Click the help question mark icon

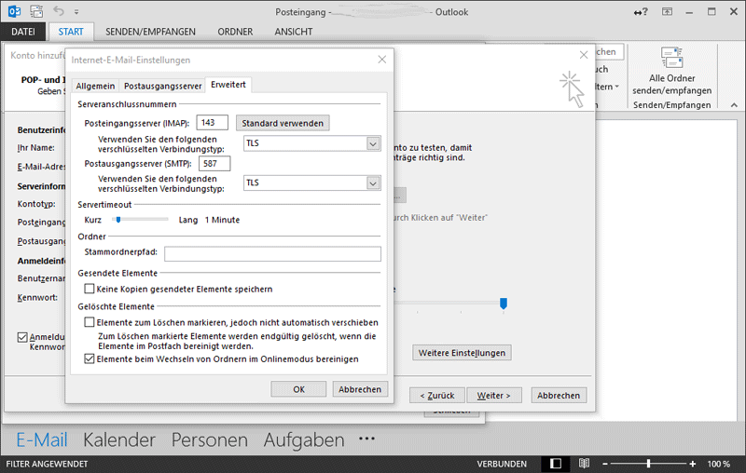pyautogui.click(x=645, y=13)
